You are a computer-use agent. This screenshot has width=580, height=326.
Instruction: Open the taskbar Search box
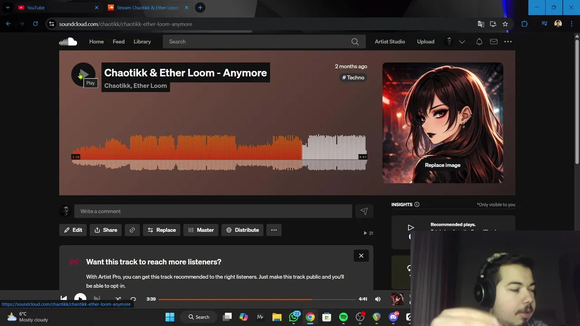(199, 317)
